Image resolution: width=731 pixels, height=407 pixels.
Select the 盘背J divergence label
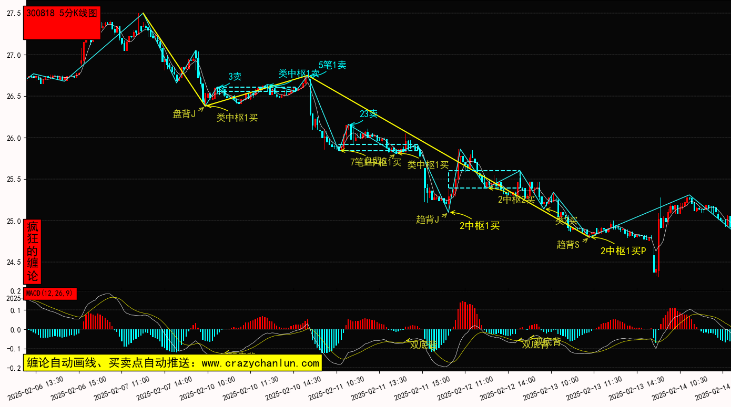pos(184,114)
